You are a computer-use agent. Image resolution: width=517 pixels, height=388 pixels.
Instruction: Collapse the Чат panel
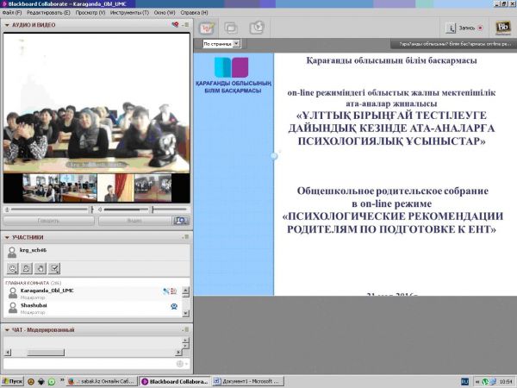tap(7, 329)
